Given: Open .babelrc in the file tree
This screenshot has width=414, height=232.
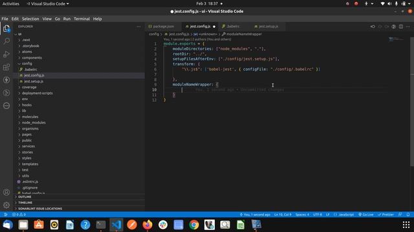Looking at the screenshot, I should pyautogui.click(x=30, y=70).
